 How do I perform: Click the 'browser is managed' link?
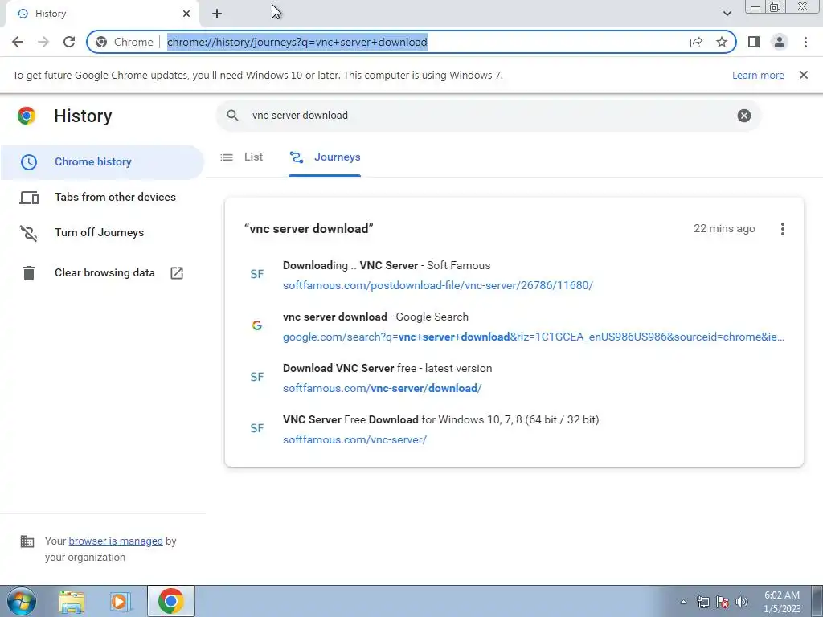click(x=116, y=541)
